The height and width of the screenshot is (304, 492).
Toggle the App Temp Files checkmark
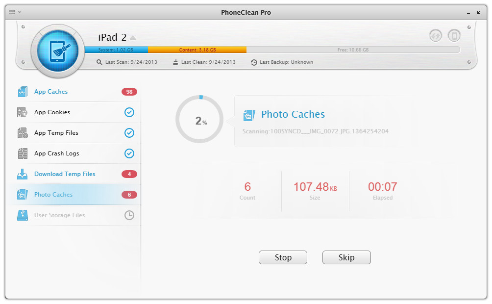[129, 133]
